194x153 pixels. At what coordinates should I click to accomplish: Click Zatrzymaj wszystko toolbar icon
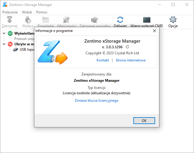[95, 20]
